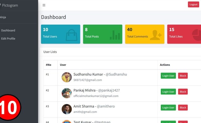This screenshot has height=123, width=201.
Task: Block user Sudhanshu Kumar
Action: pos(183,76)
